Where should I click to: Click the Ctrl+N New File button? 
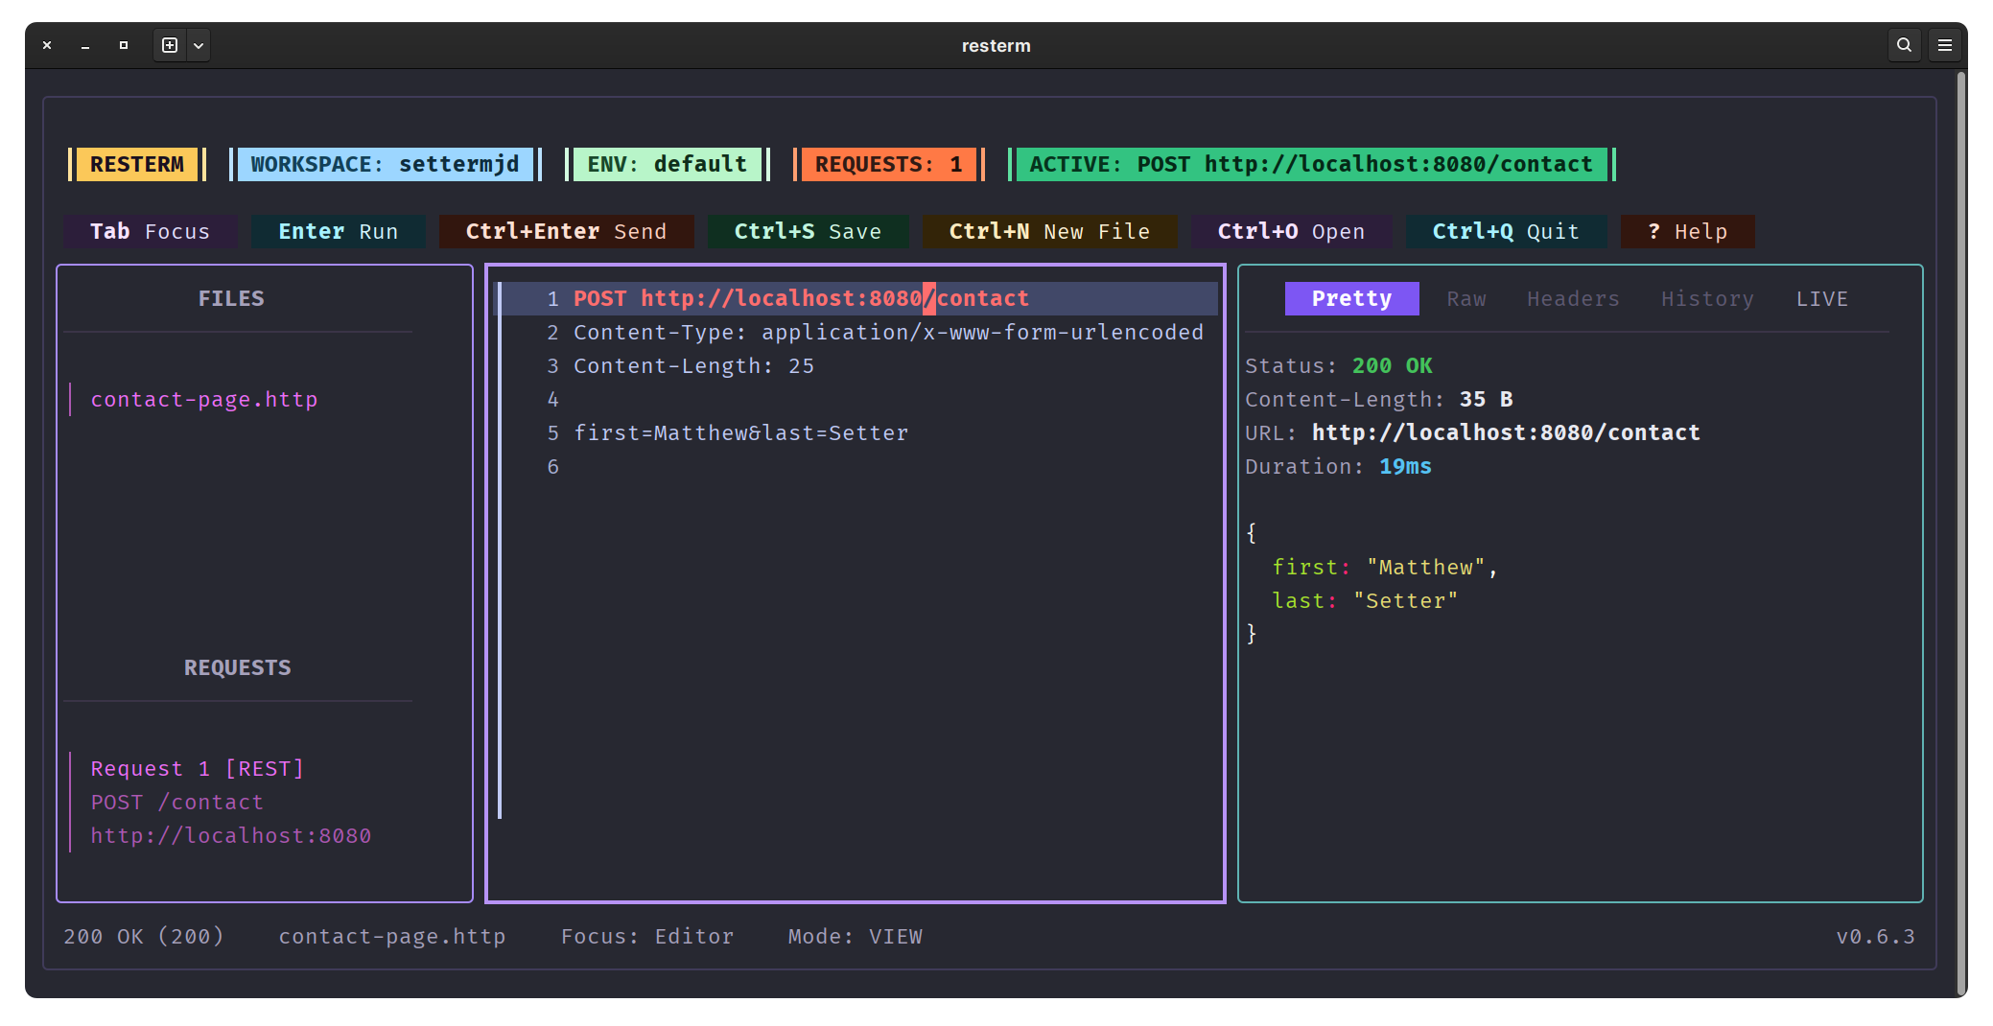tap(1049, 232)
